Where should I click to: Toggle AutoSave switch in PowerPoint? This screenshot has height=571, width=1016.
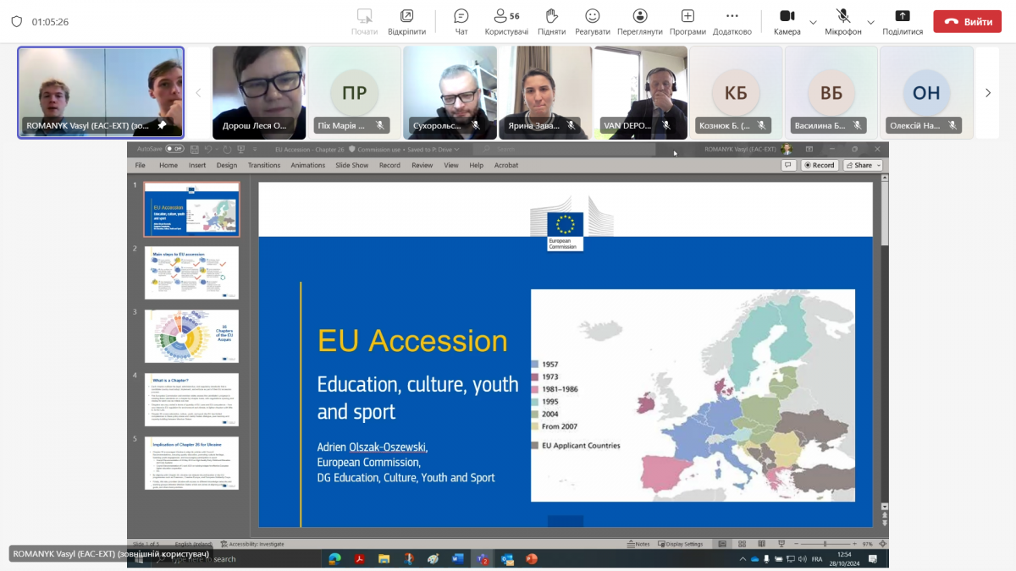173,149
